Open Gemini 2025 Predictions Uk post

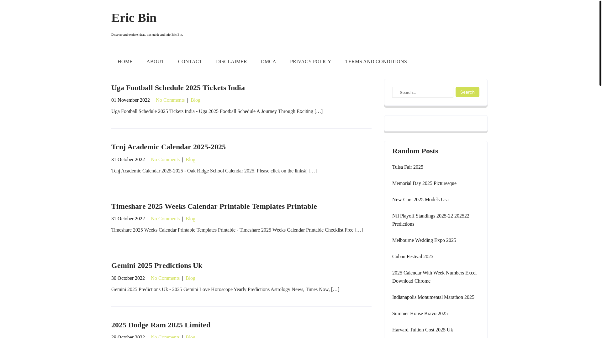[157, 265]
